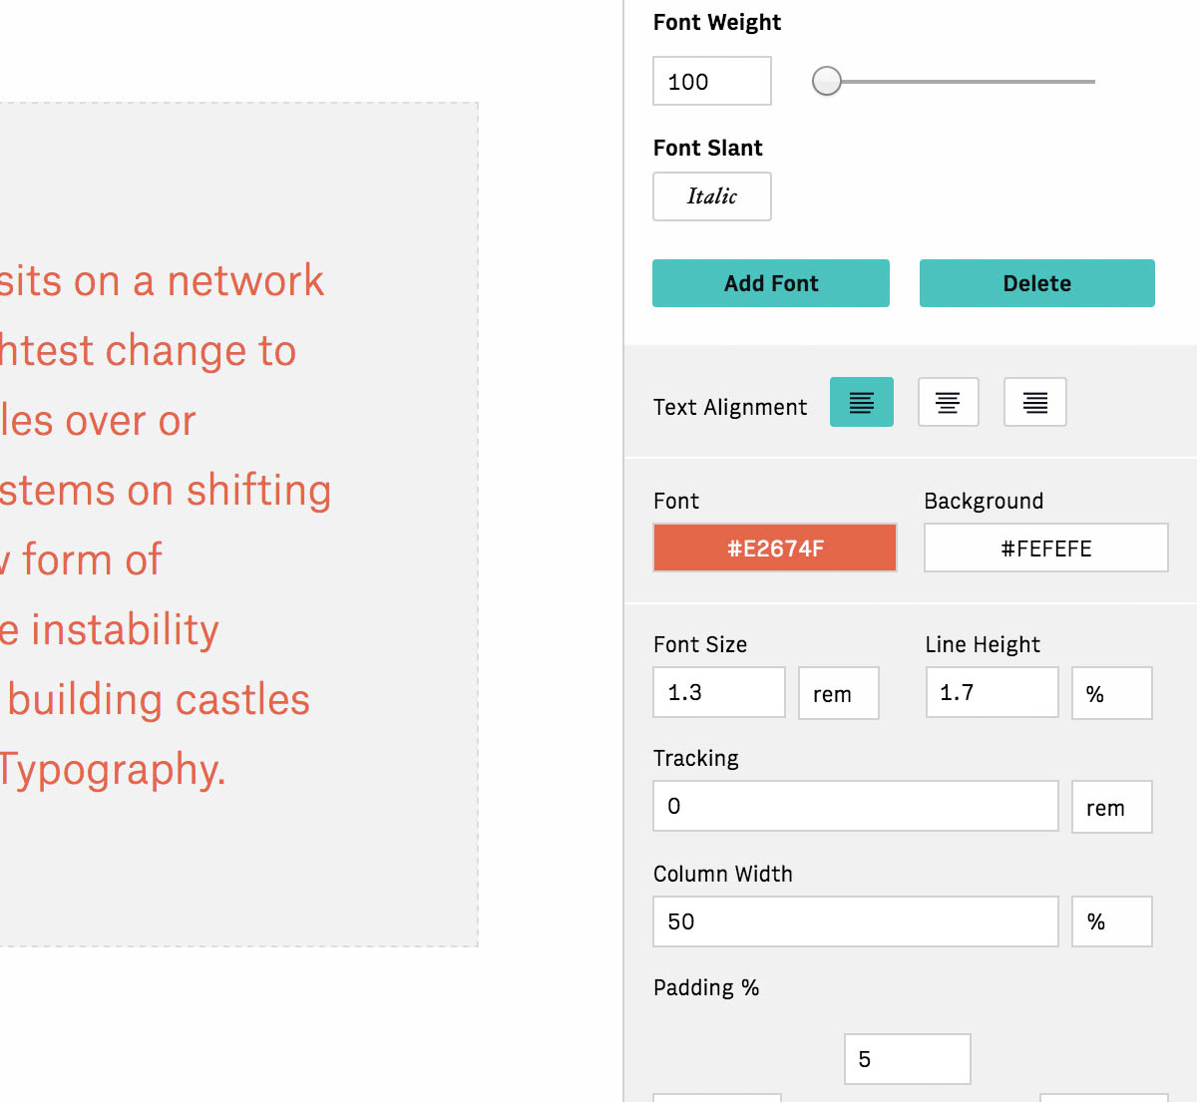Open the #FEFEFE background color swatch
1197x1102 pixels.
pos(1045,548)
